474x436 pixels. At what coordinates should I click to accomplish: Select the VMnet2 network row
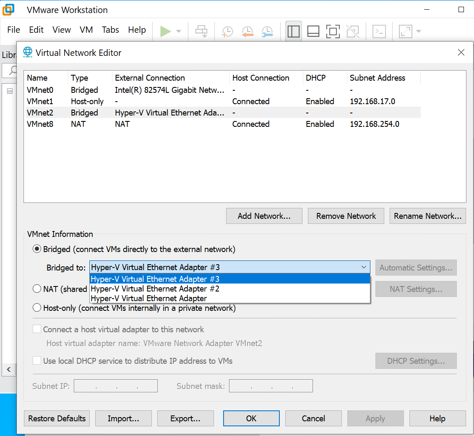[223, 113]
